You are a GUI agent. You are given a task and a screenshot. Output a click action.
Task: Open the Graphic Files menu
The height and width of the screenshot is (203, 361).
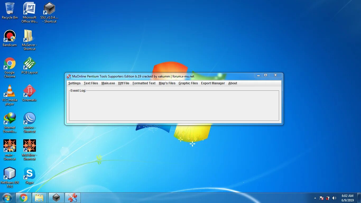[x=188, y=83]
